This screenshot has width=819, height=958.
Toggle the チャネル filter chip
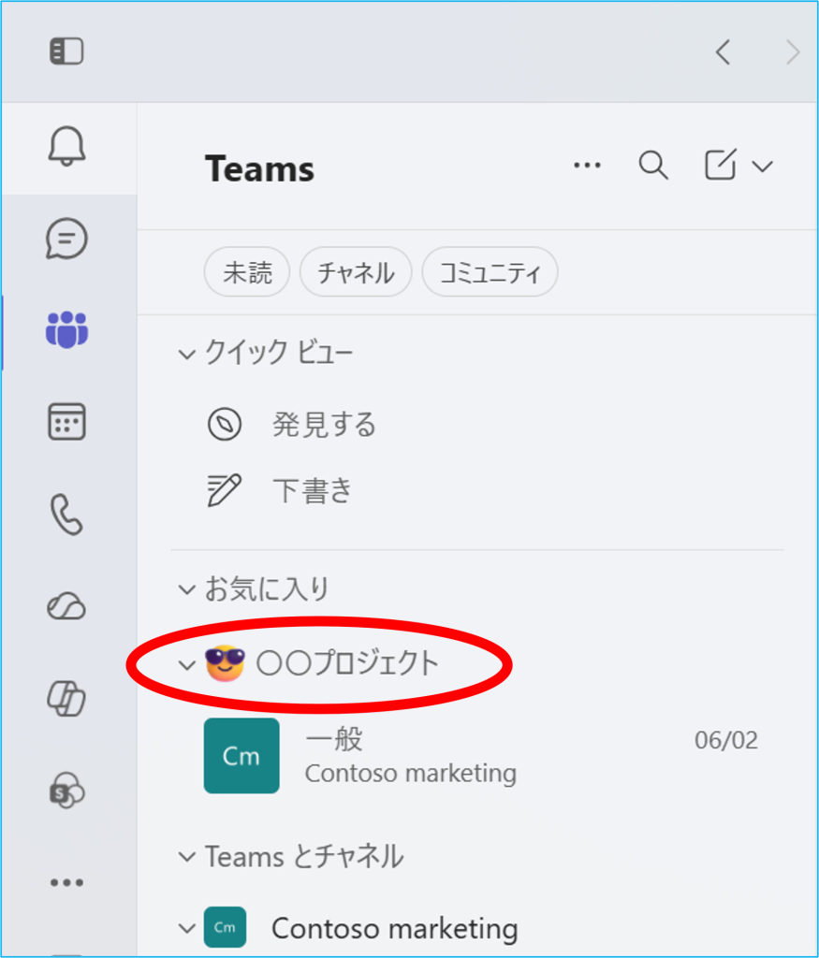pyautogui.click(x=356, y=272)
